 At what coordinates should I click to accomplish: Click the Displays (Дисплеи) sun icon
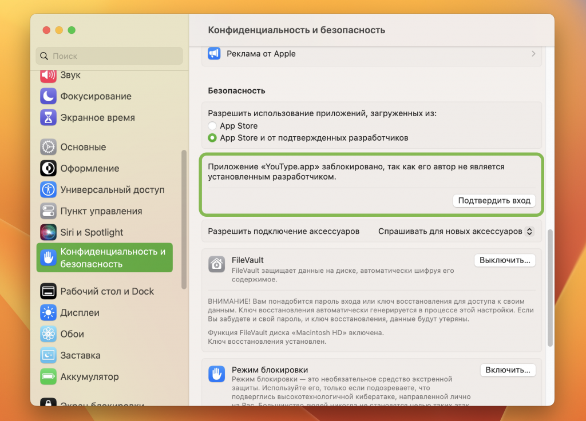[x=48, y=313]
